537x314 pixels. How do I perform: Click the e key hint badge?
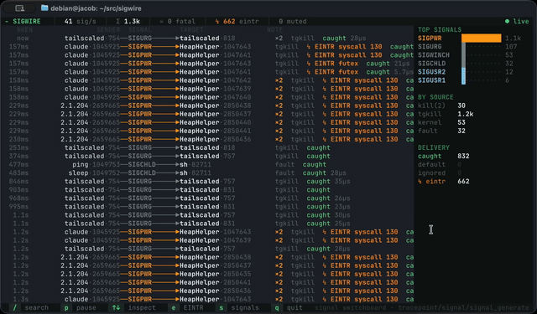(x=174, y=307)
